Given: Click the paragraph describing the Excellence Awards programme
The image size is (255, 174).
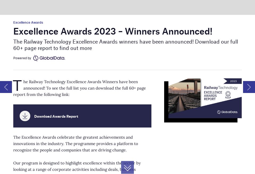Looking at the screenshot, I should click(76, 144).
